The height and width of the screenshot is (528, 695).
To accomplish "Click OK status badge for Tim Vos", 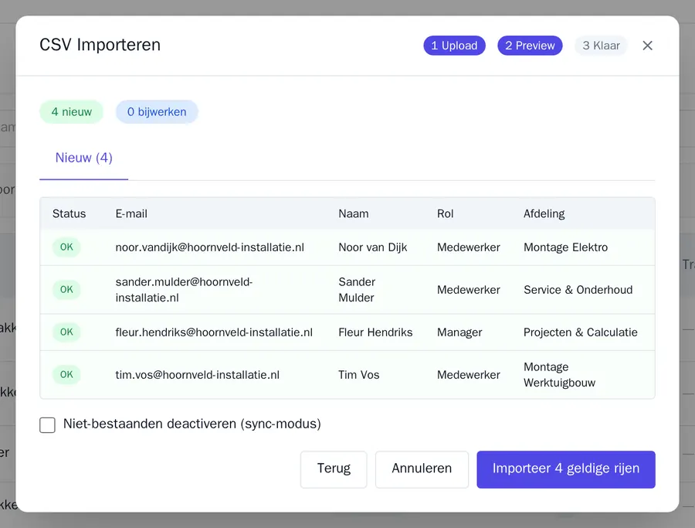I will [x=66, y=375].
